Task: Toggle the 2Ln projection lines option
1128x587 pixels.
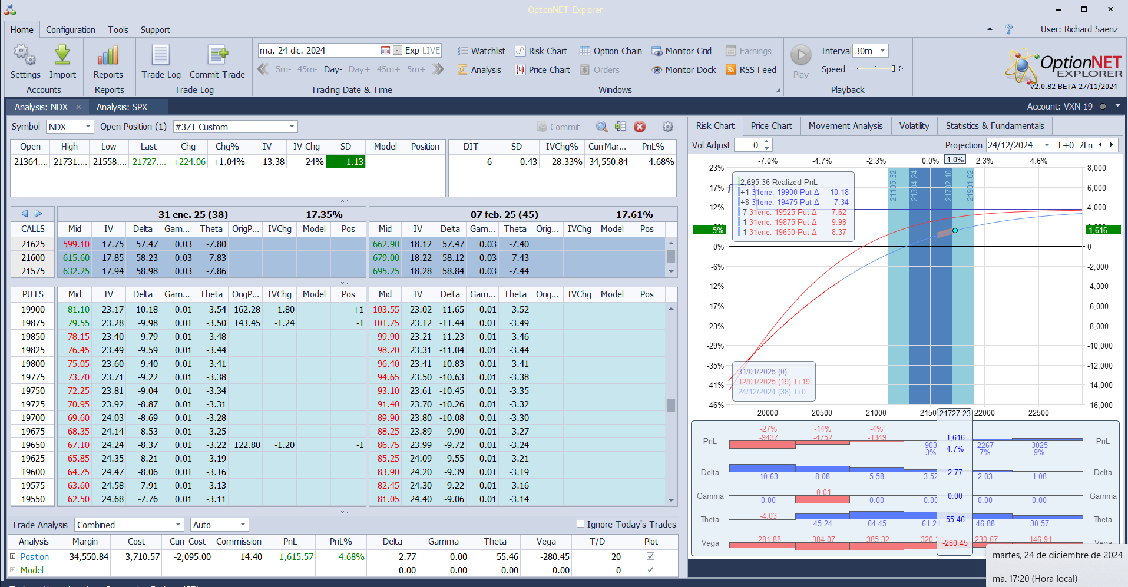Action: pos(1086,145)
